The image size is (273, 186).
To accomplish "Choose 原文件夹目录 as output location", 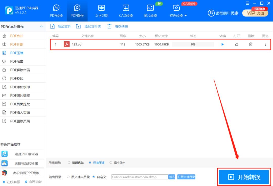I will [x=68, y=177].
